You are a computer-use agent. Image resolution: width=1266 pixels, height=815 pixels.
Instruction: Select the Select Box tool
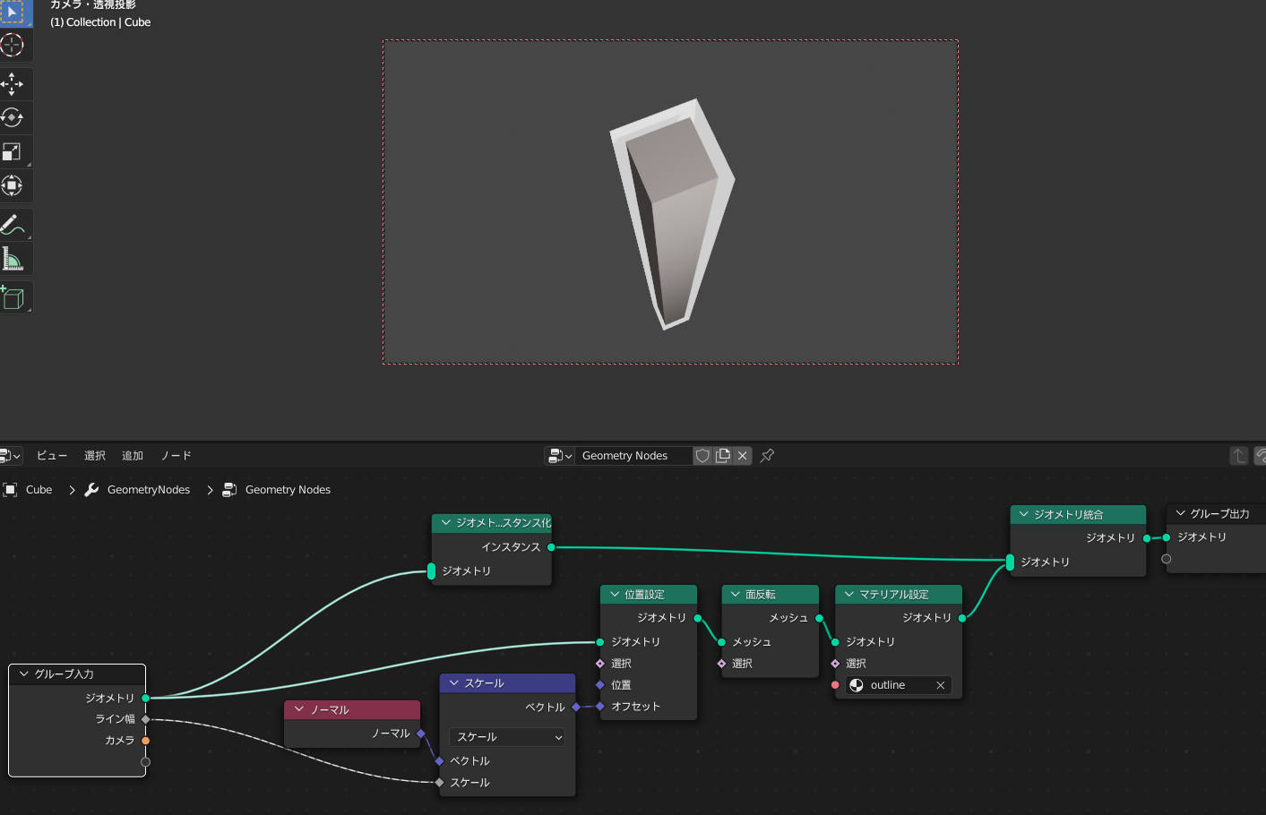(13, 13)
